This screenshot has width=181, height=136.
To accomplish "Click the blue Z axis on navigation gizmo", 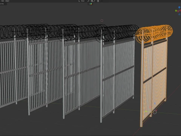I will (x=179, y=7).
